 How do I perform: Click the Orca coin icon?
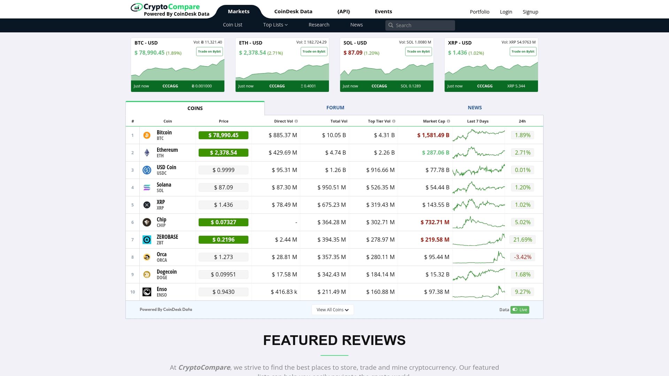(x=147, y=257)
